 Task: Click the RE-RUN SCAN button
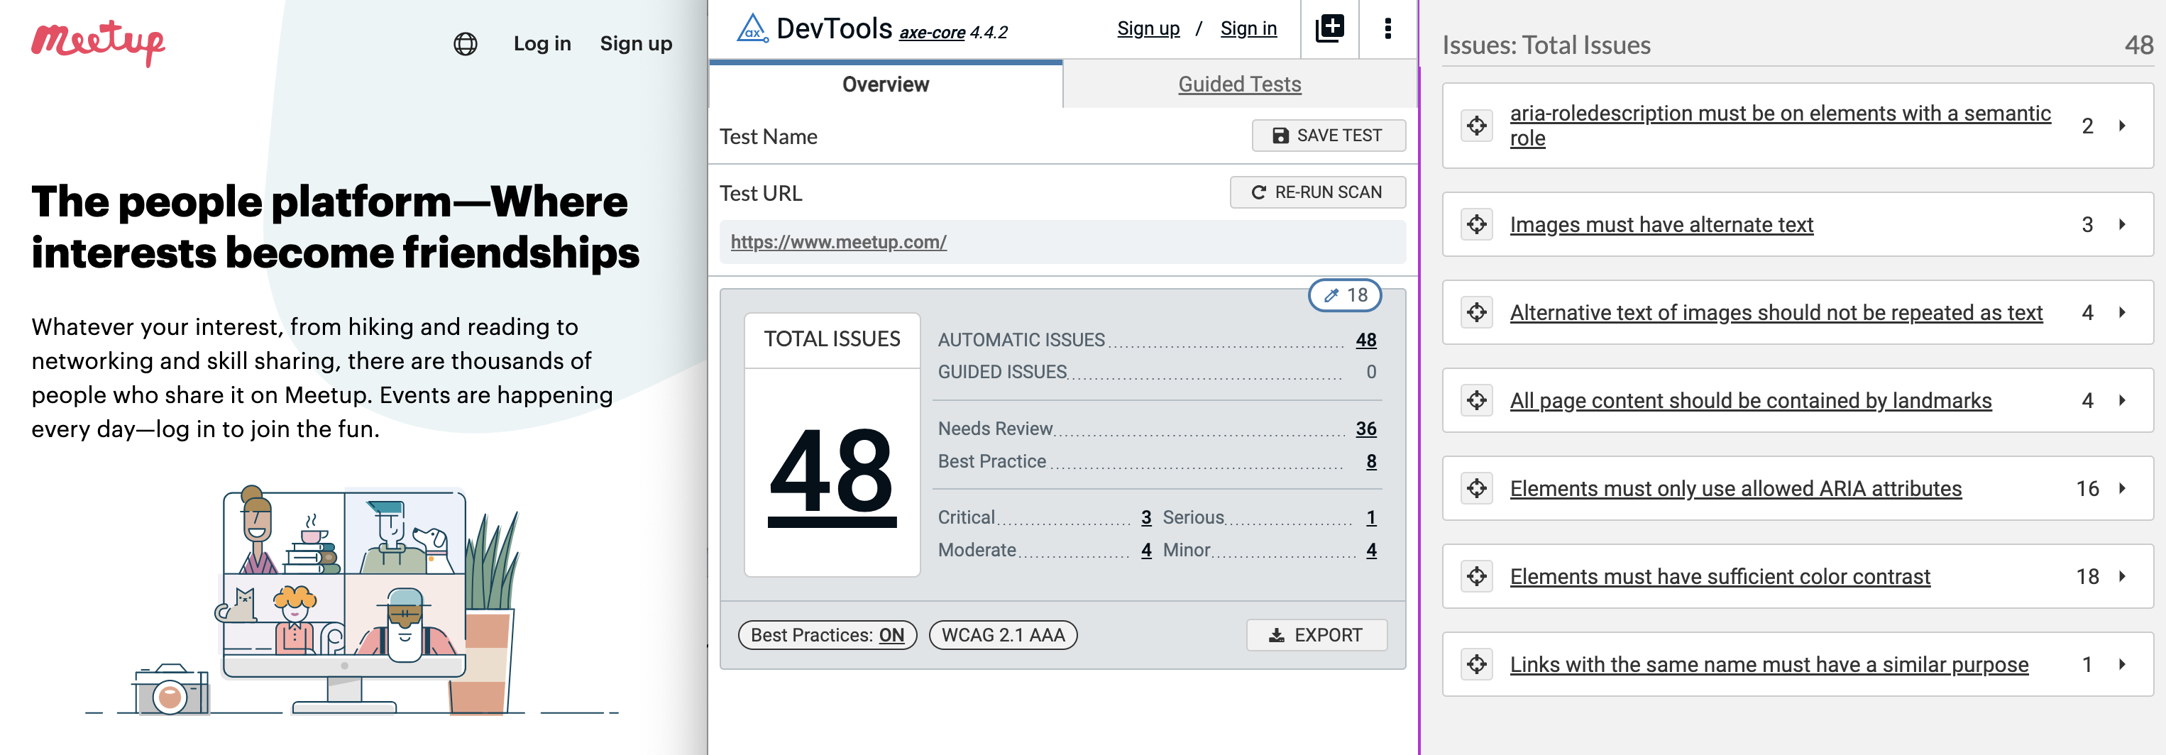1318,192
